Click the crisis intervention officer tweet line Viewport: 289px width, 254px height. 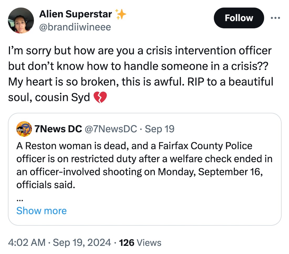tap(140, 51)
